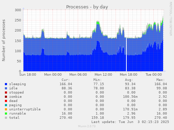Click the 'paging' legend label
174x130 pixels.
click(15, 105)
